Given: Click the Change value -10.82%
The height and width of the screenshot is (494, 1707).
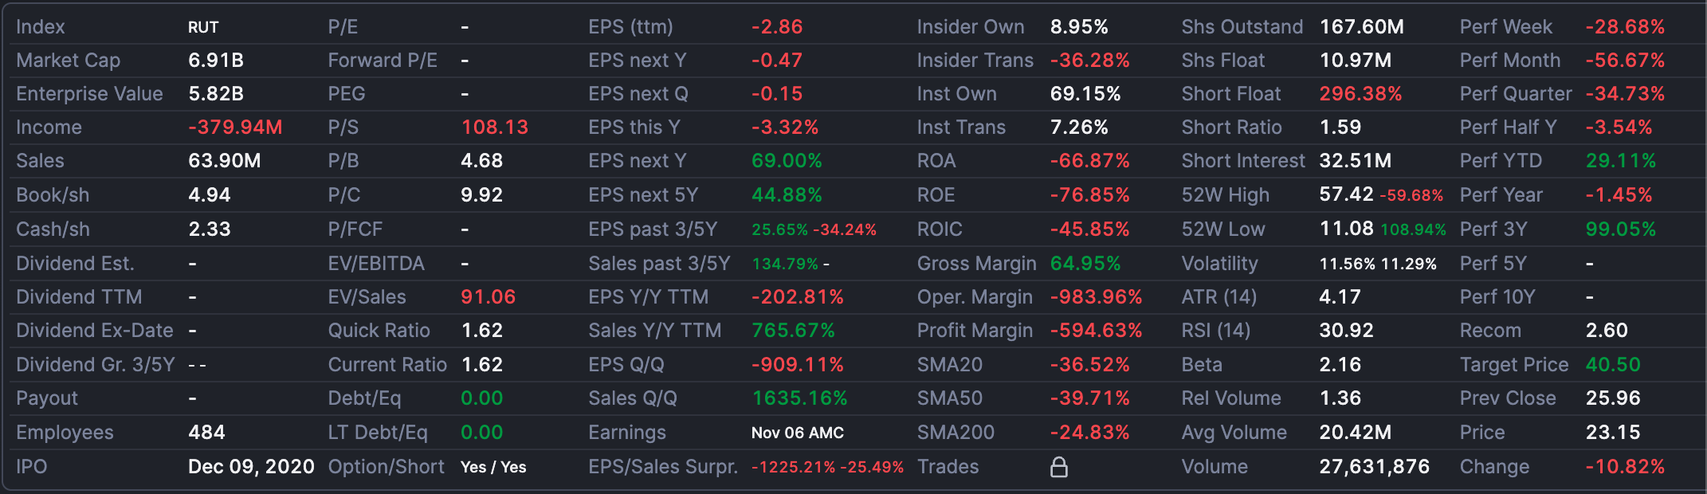Looking at the screenshot, I should [x=1624, y=467].
